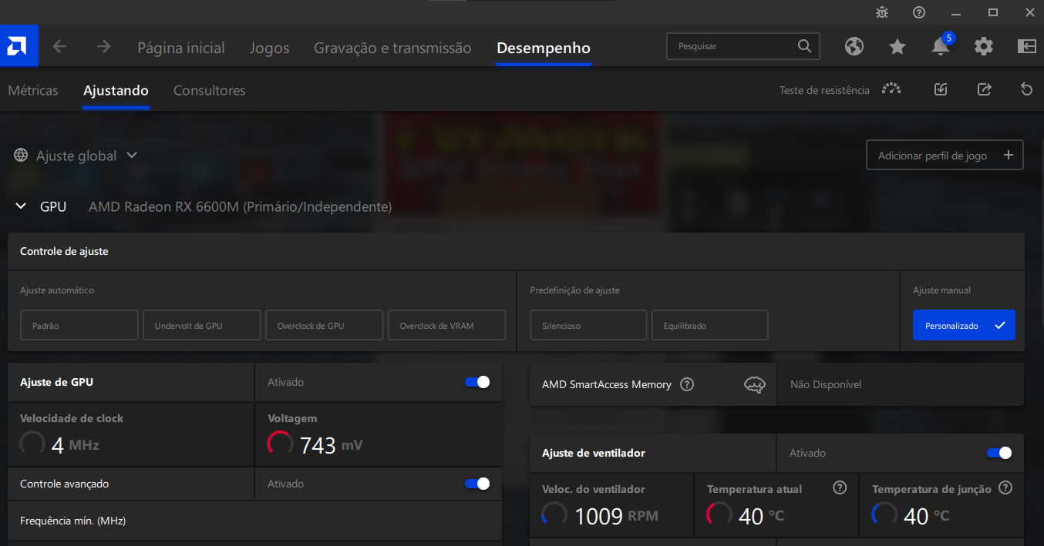Open the help question mark in title bar
Image resolution: width=1044 pixels, height=546 pixels.
919,12
